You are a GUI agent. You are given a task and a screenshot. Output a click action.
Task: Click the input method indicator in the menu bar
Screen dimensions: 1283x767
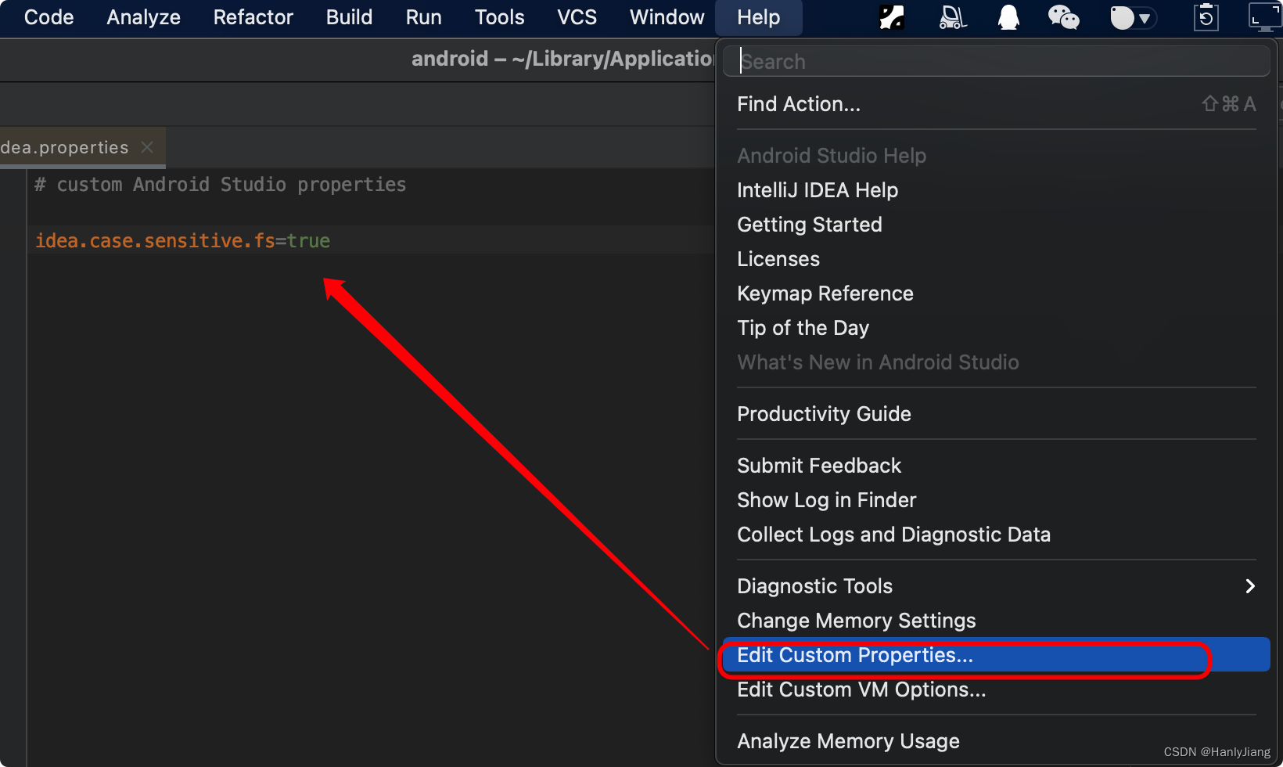tap(1120, 17)
